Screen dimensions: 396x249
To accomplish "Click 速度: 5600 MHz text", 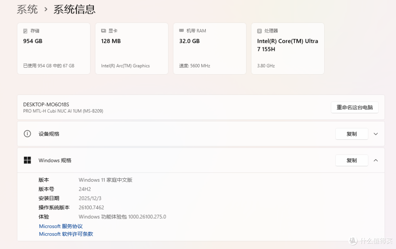I will click(x=194, y=66).
